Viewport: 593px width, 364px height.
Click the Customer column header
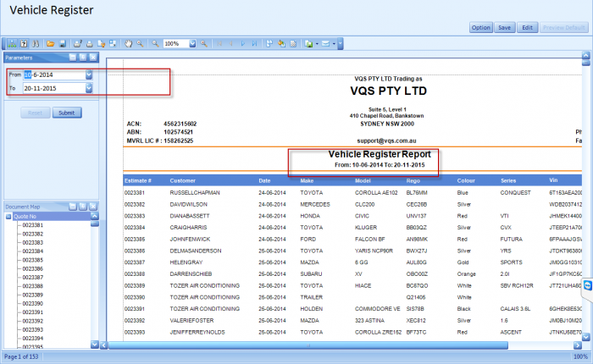click(x=183, y=180)
